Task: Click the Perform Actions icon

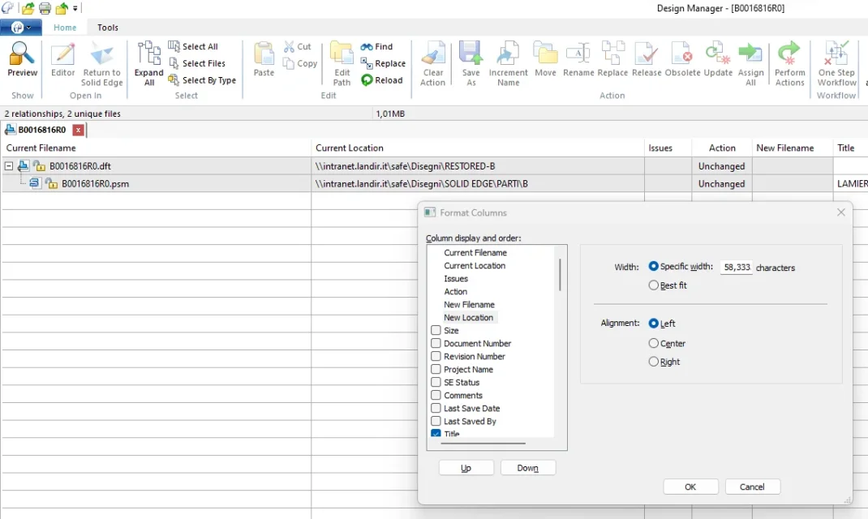Action: click(789, 55)
